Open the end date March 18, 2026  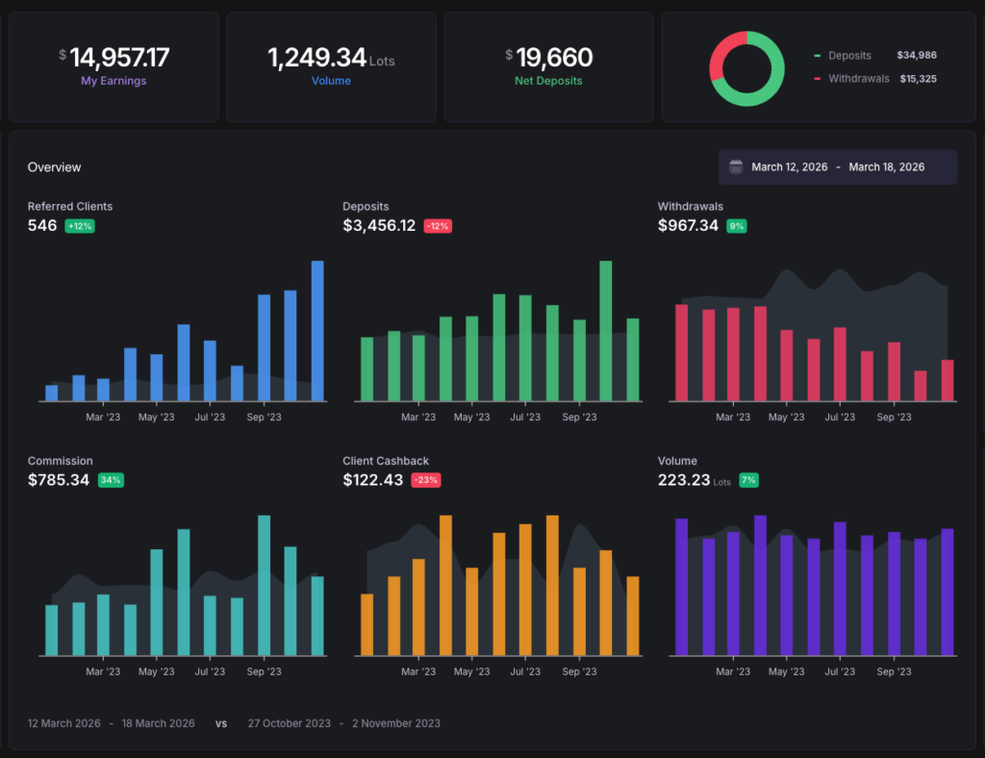pyautogui.click(x=886, y=167)
